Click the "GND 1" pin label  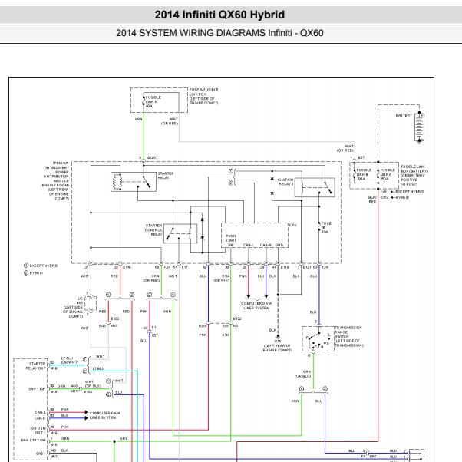[x=41, y=454]
